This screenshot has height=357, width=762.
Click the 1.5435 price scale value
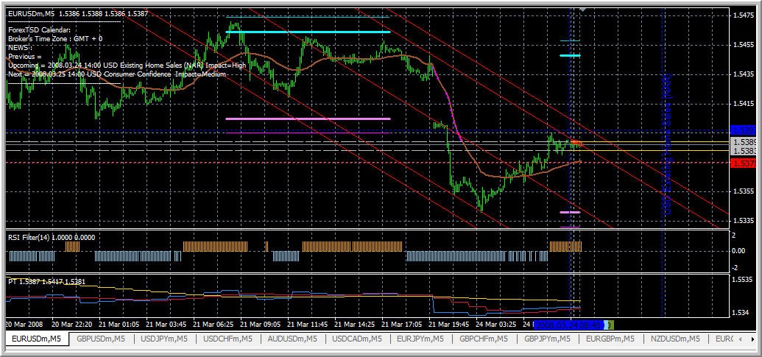point(745,74)
